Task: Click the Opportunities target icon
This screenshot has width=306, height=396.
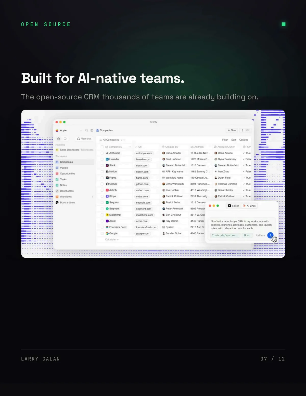Action: 57,174
